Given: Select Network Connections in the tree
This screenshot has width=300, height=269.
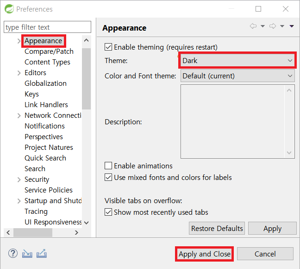Looking at the screenshot, I should pyautogui.click(x=53, y=115).
